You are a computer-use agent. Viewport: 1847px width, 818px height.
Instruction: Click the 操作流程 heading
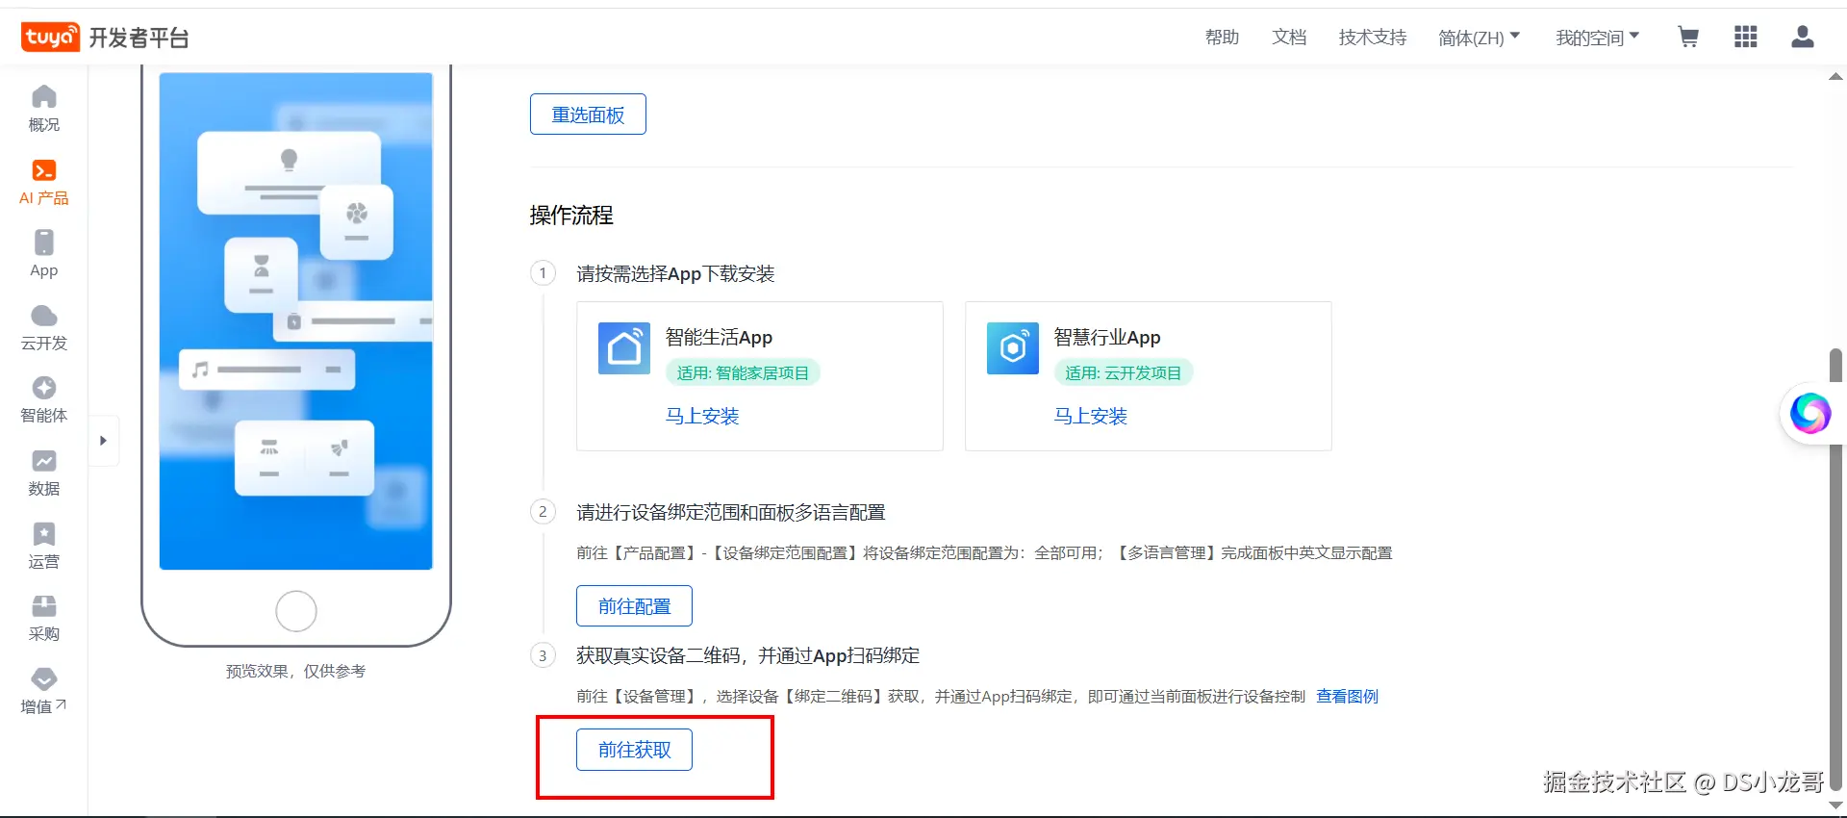tap(571, 216)
